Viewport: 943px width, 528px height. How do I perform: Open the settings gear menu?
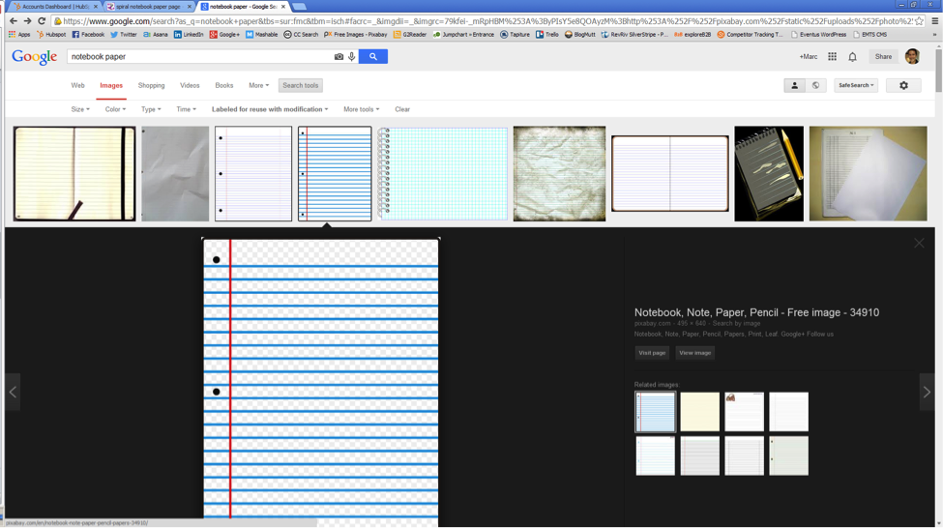point(903,86)
